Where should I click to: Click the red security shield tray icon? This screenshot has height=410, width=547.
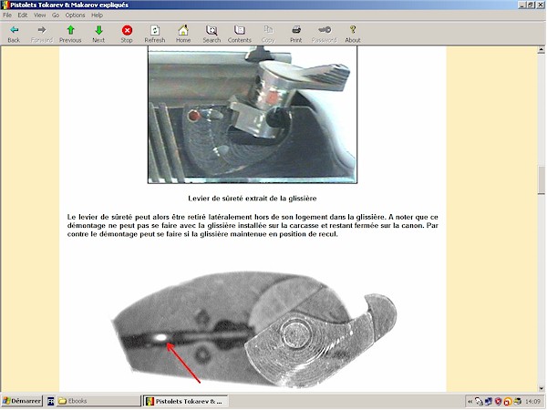(498, 402)
